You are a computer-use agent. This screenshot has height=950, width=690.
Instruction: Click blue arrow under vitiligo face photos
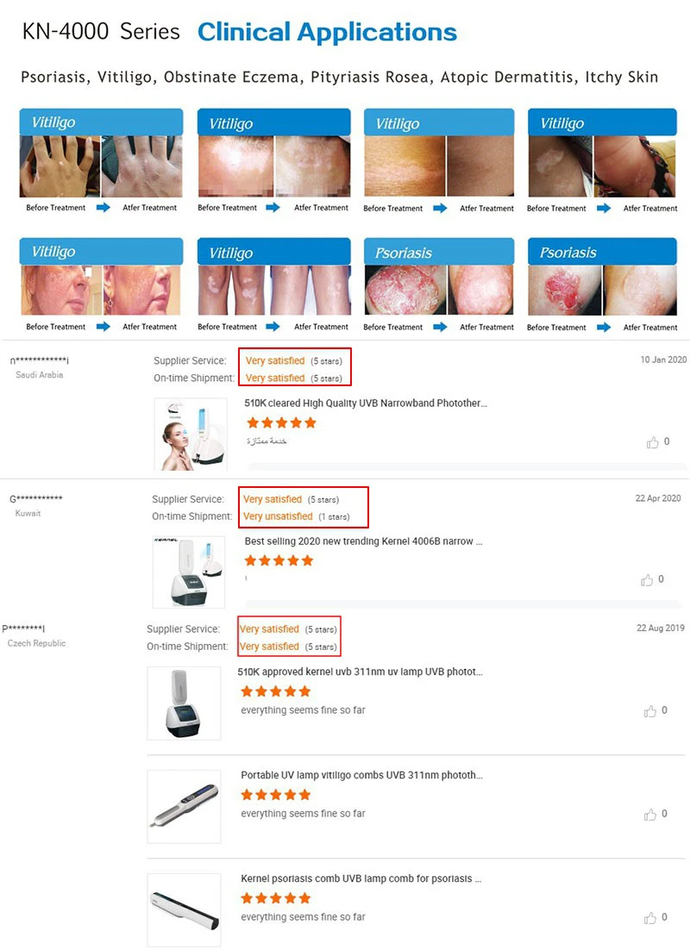point(103,327)
